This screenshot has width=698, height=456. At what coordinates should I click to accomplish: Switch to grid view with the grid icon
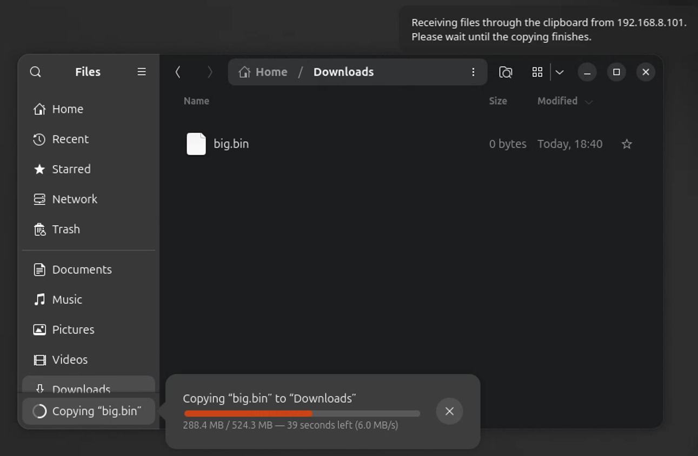click(x=537, y=72)
